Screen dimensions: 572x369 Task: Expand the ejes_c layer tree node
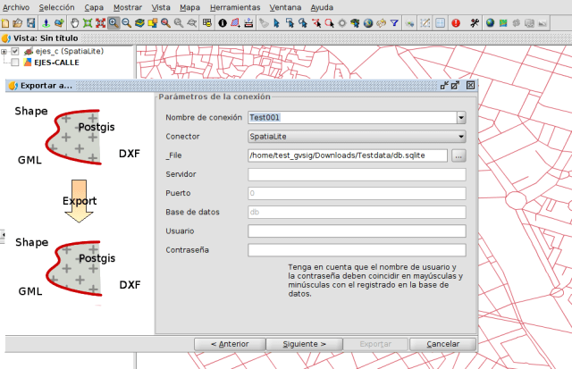click(x=4, y=52)
